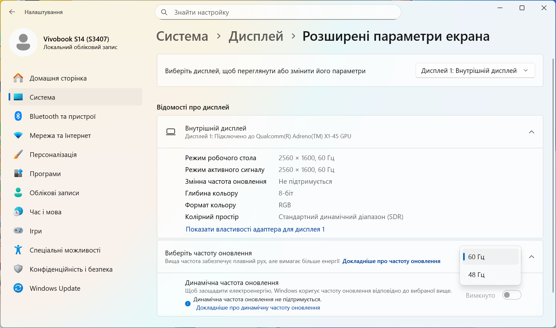This screenshot has width=556, height=328.
Task: Click the Gaming controller icon
Action: point(18,231)
